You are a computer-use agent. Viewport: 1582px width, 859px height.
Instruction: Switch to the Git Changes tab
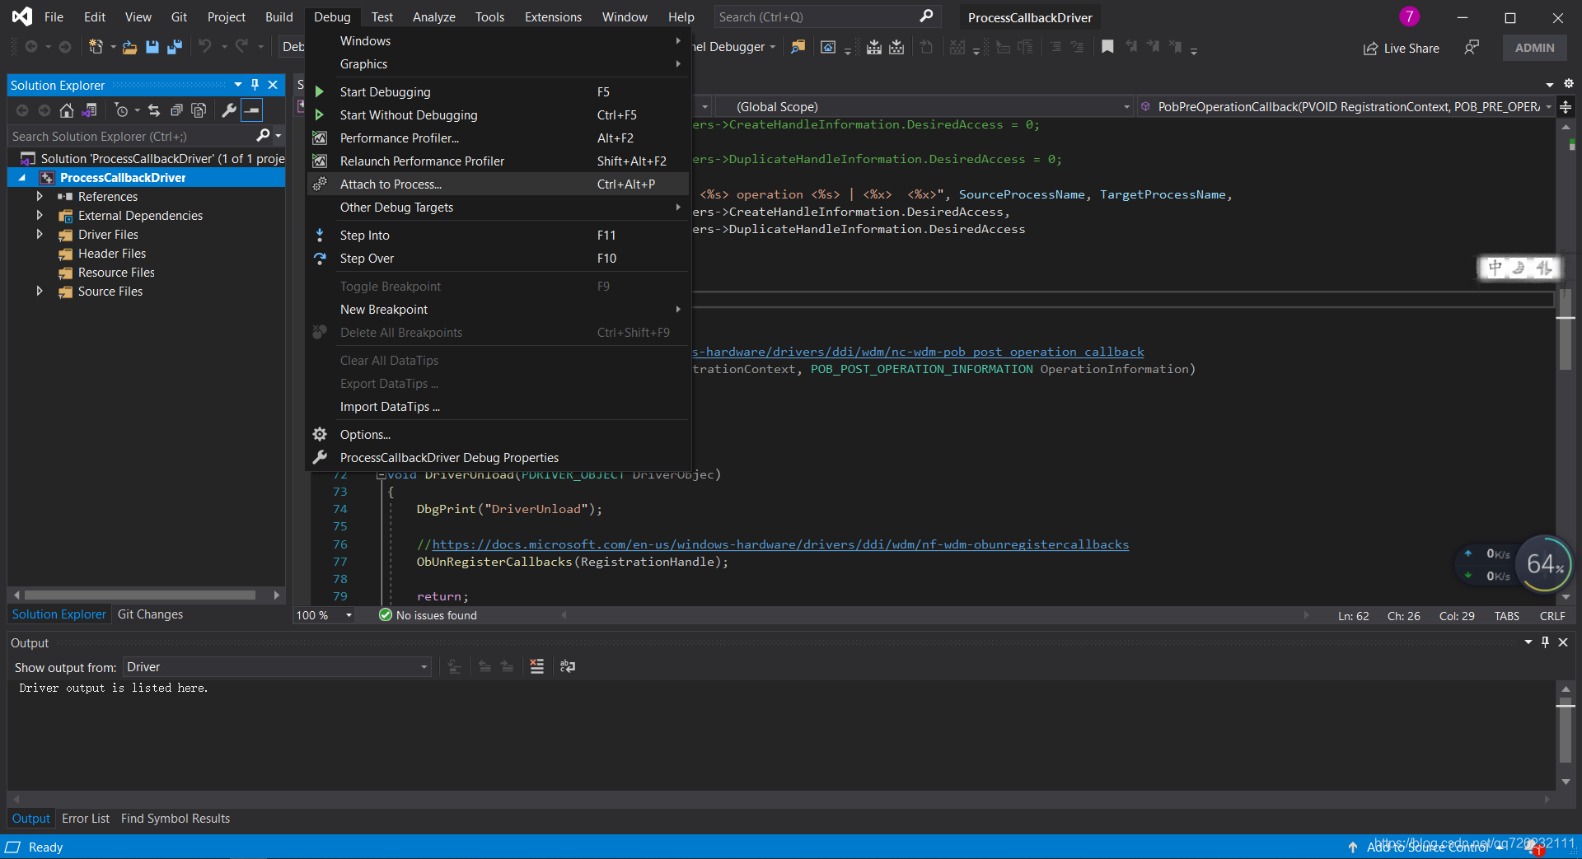pyautogui.click(x=150, y=614)
